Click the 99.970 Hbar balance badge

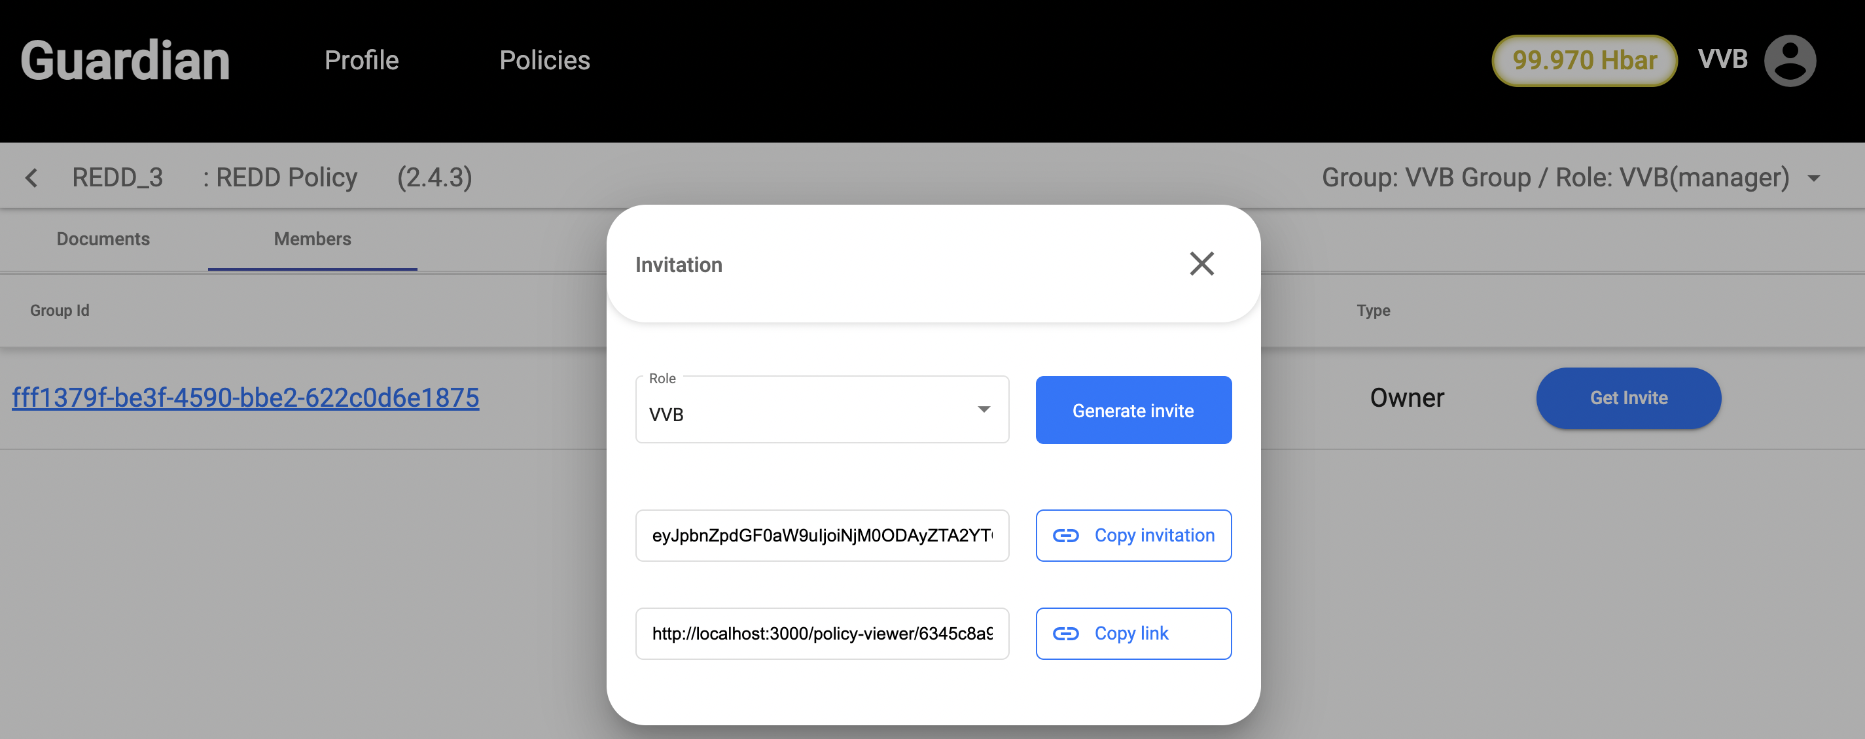click(1584, 61)
